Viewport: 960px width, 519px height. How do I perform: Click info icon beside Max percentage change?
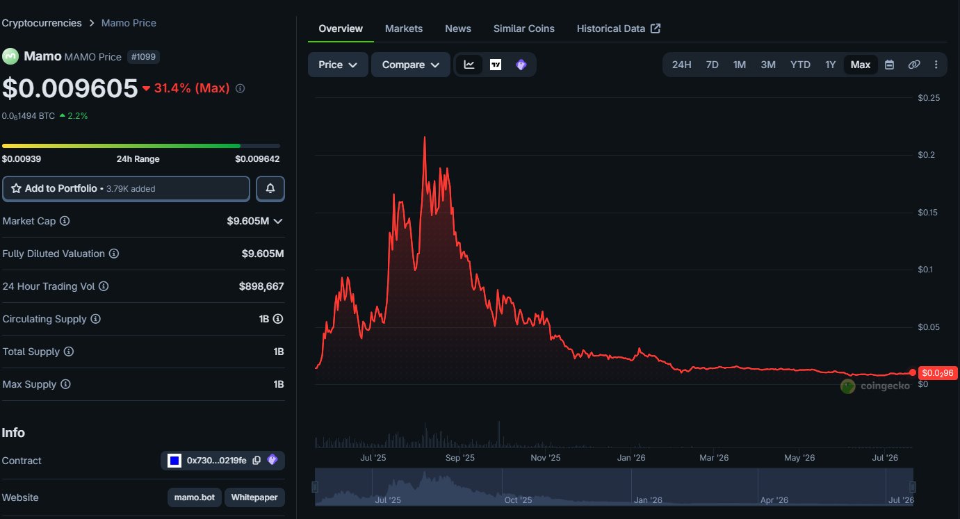(x=240, y=88)
